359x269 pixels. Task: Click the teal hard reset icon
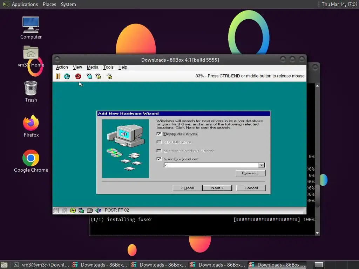pos(67,76)
